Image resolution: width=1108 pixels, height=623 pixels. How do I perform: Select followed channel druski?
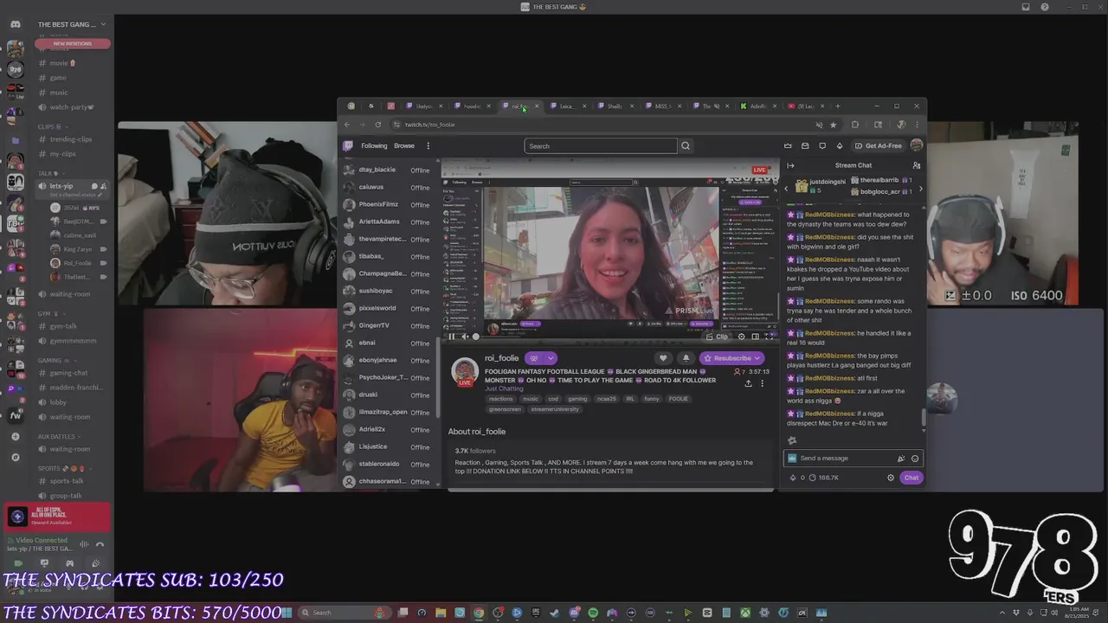tap(390, 395)
